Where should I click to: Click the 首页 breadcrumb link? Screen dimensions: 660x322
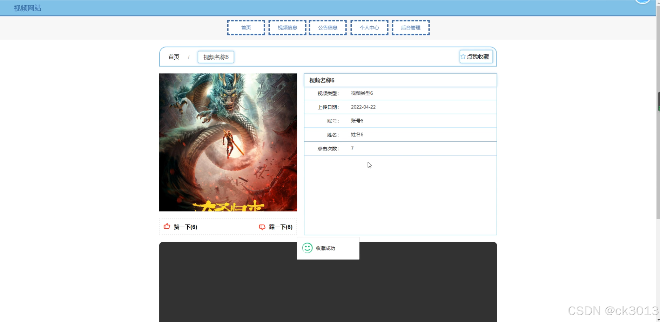pos(174,57)
